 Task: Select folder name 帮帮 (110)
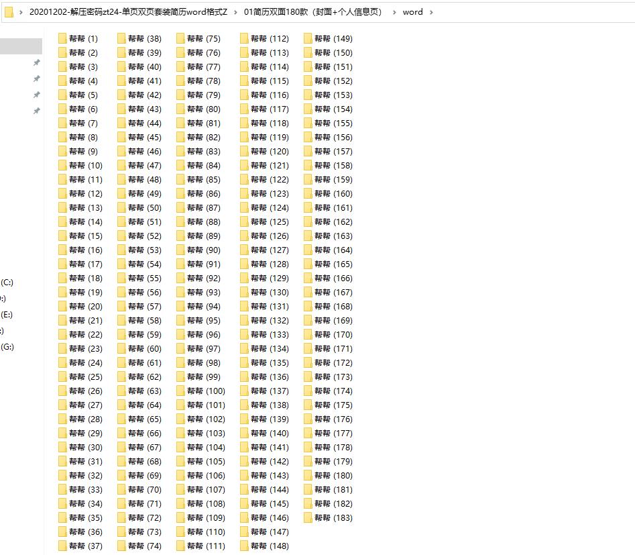[x=207, y=532]
